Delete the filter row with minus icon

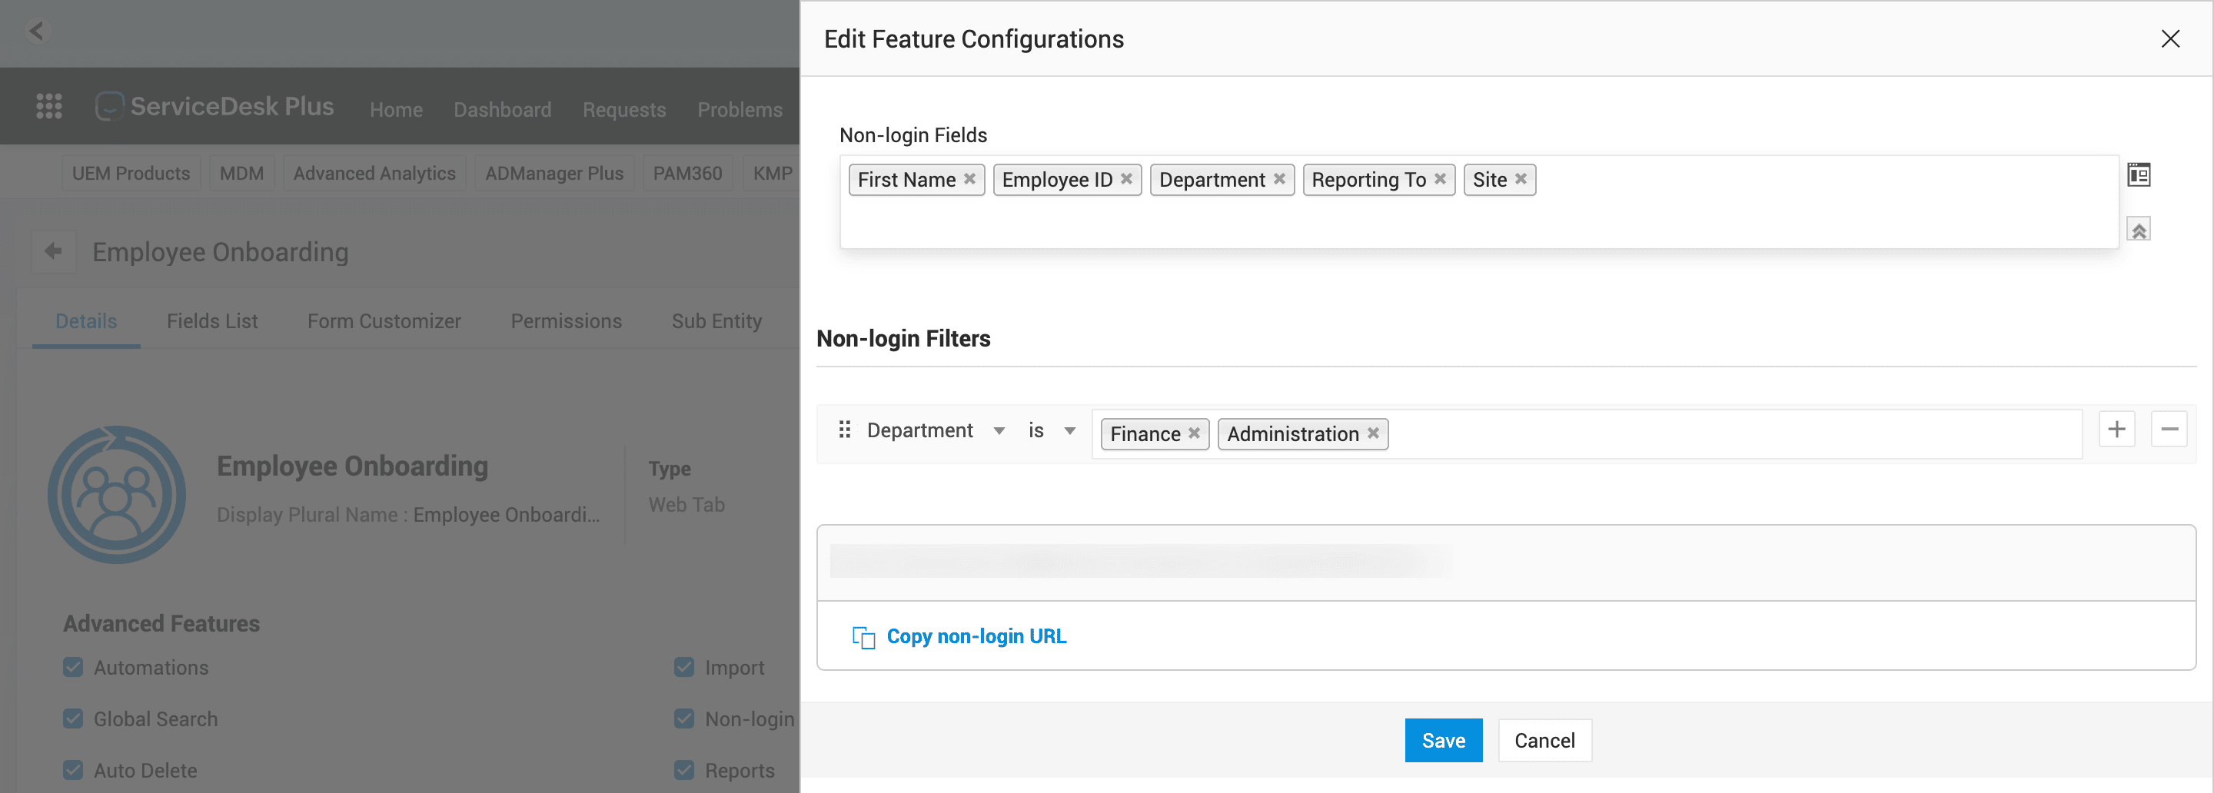pyautogui.click(x=2169, y=429)
